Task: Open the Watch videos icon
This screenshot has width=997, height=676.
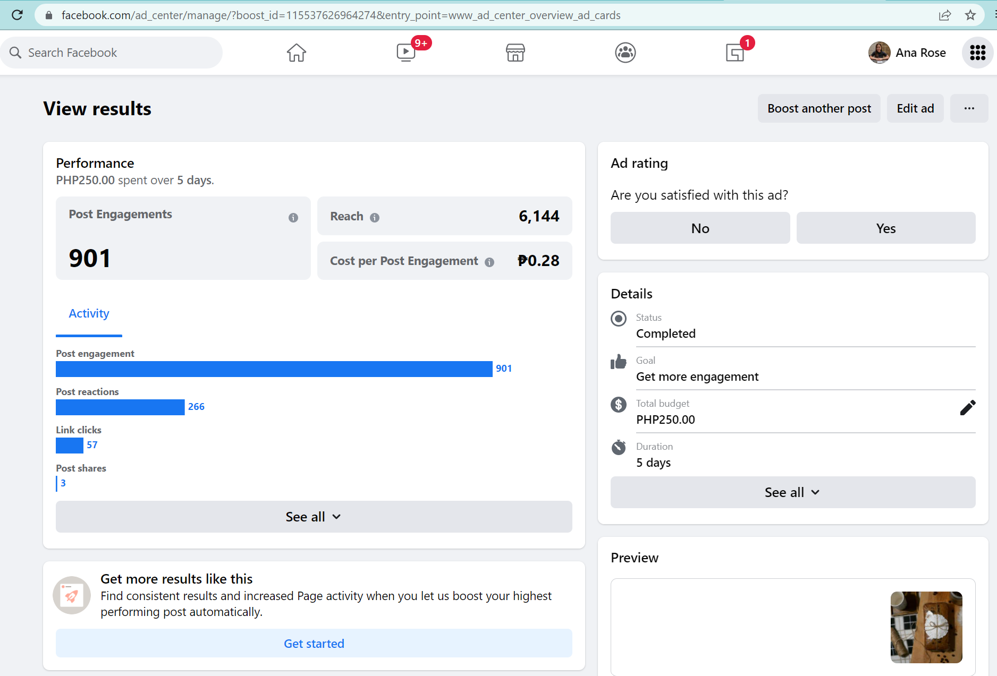Action: [406, 53]
